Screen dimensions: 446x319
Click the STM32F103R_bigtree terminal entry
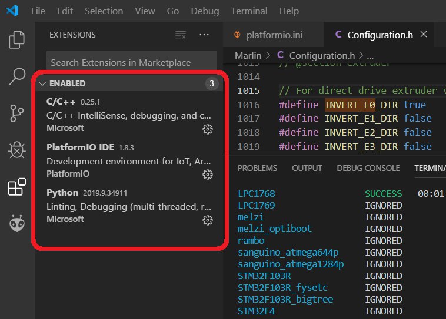[285, 300]
